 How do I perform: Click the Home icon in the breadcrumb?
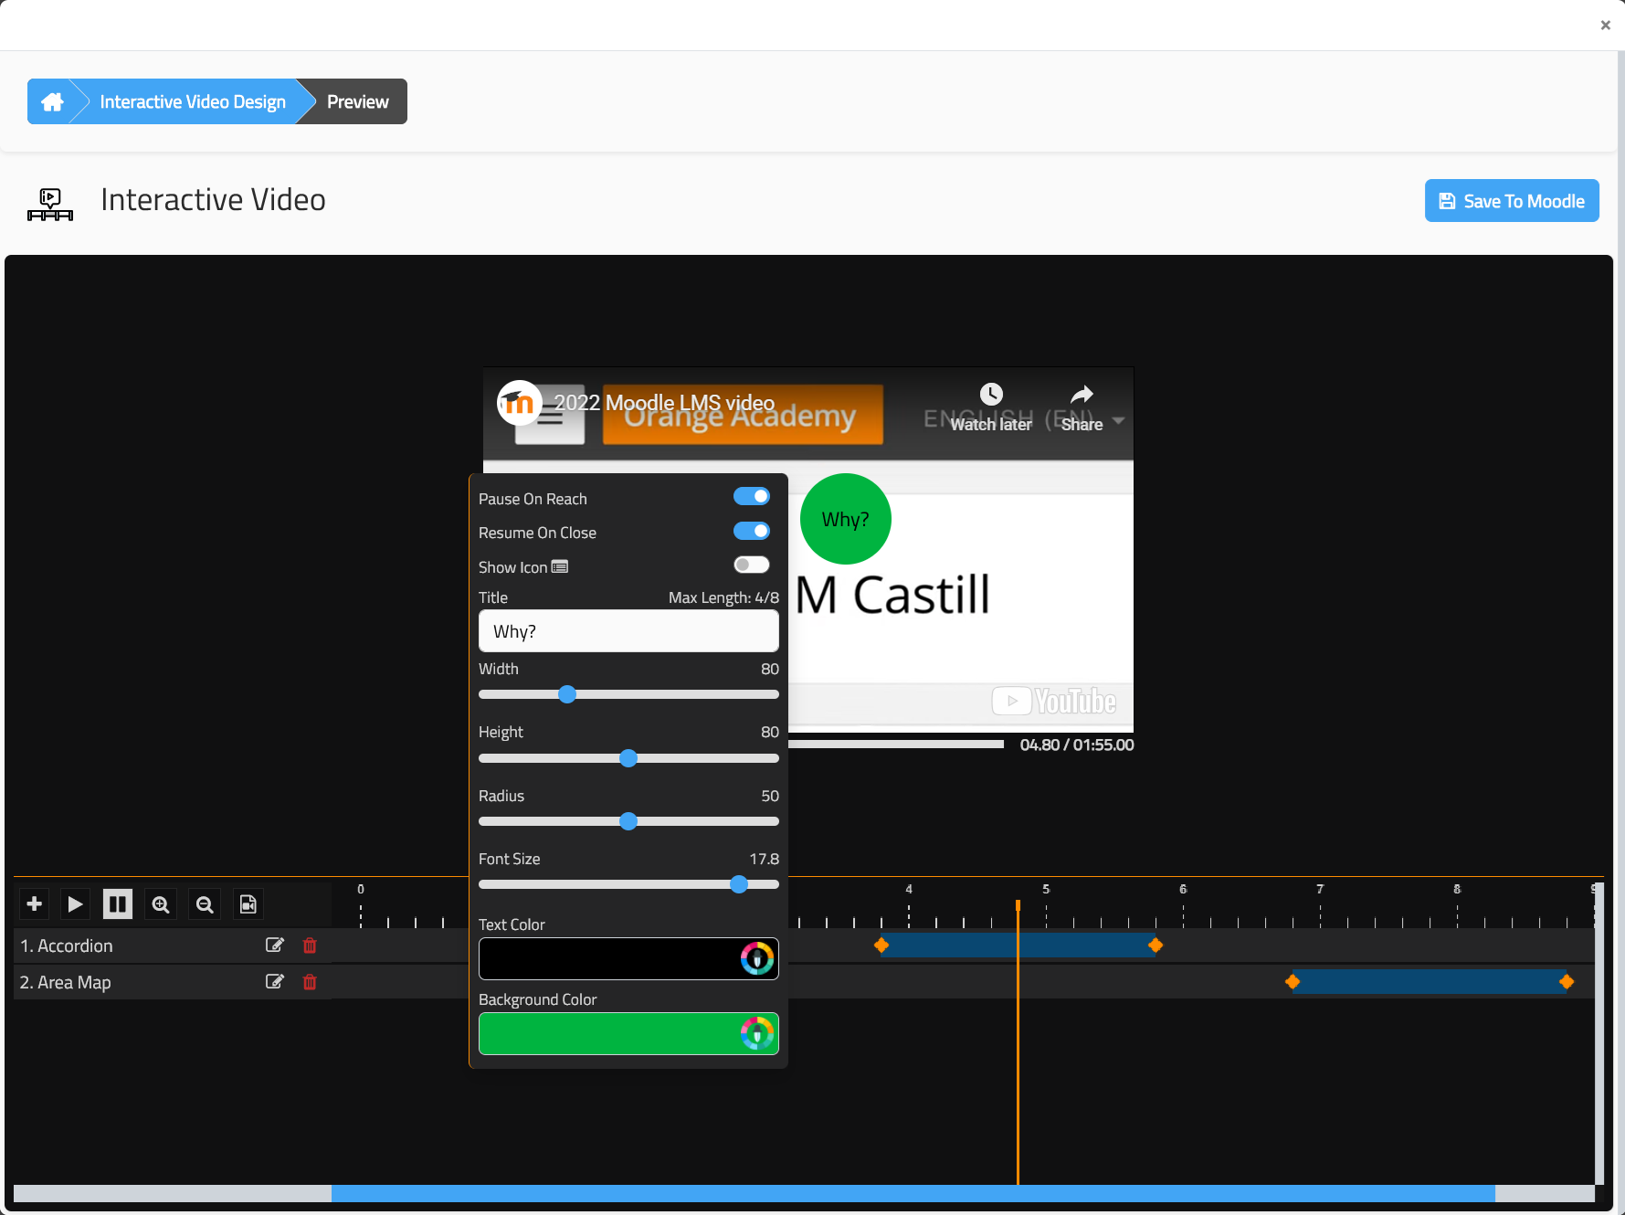point(52,101)
